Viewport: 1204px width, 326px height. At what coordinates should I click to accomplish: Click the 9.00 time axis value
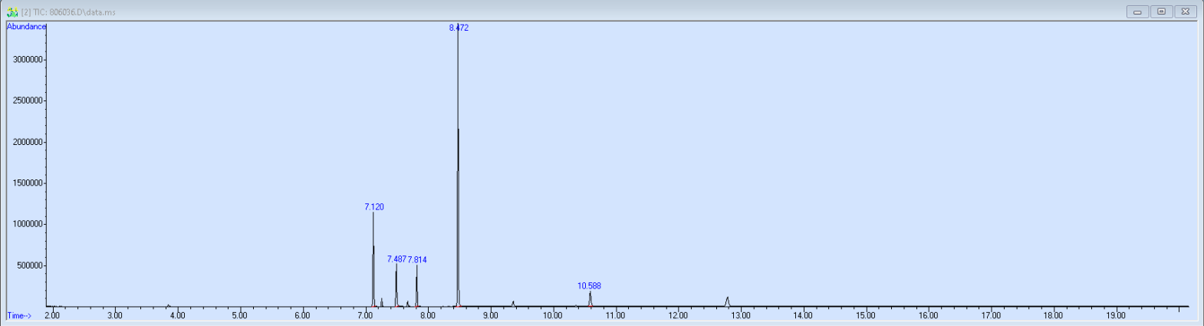coord(490,316)
